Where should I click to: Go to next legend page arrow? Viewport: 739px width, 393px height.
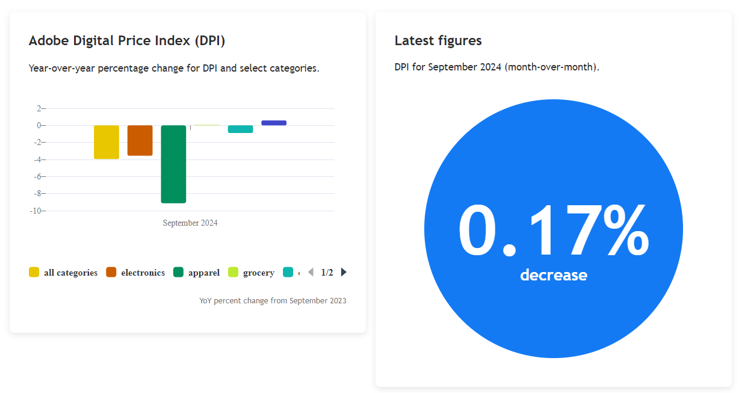tap(344, 273)
